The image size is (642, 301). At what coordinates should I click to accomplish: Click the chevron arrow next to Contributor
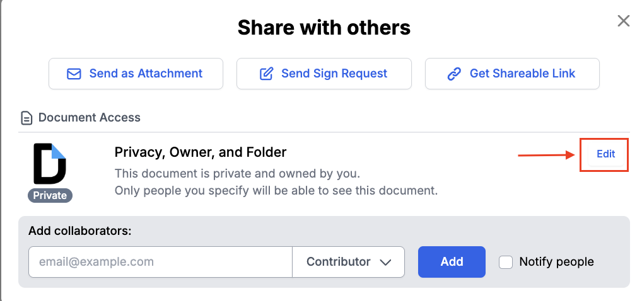tap(386, 263)
